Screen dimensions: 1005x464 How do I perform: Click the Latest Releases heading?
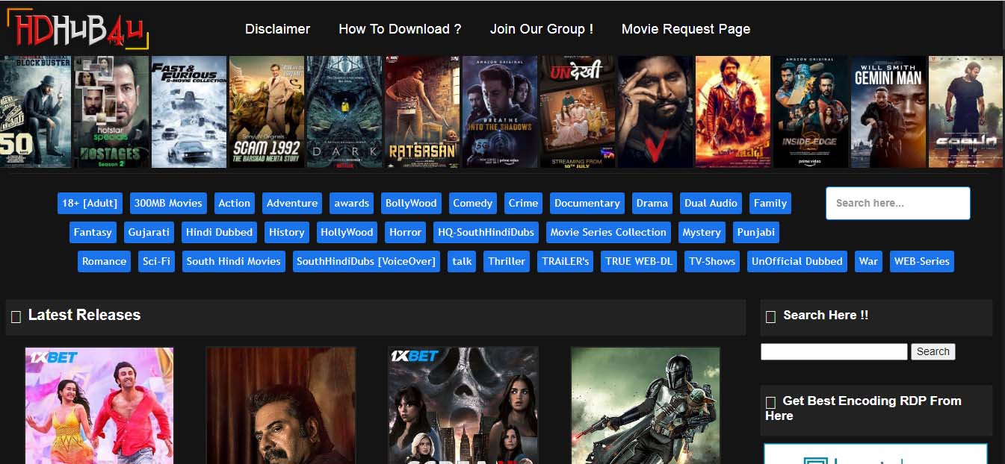[x=84, y=315]
